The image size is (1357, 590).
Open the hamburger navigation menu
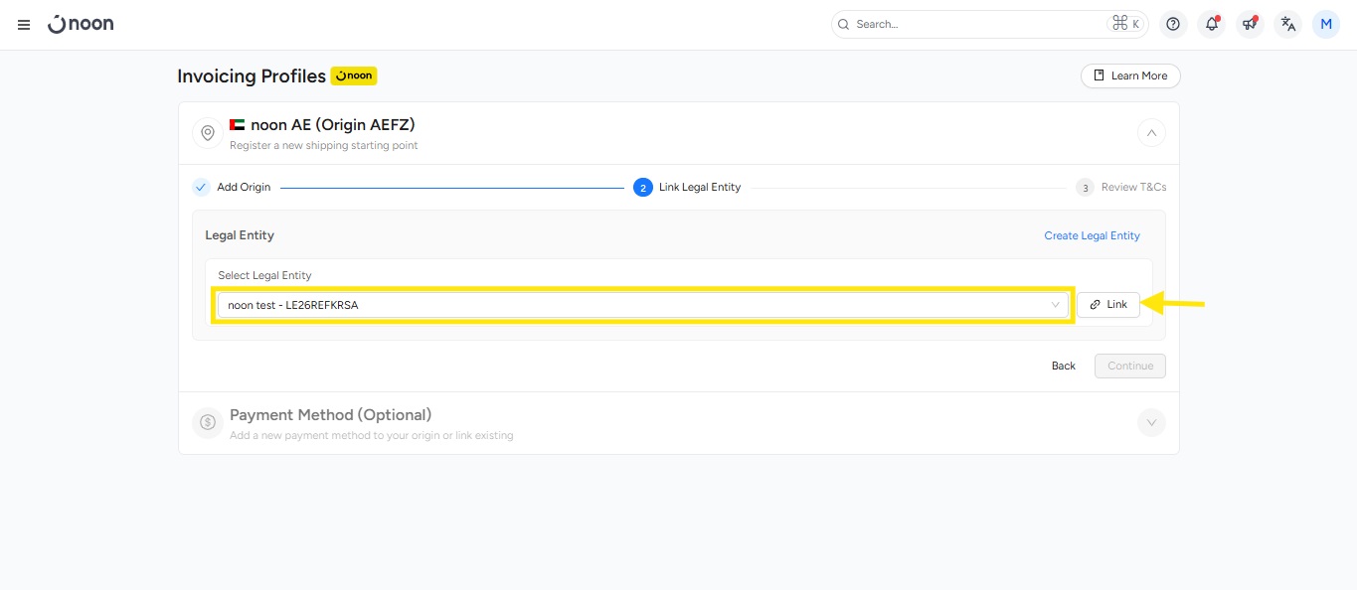coord(24,25)
